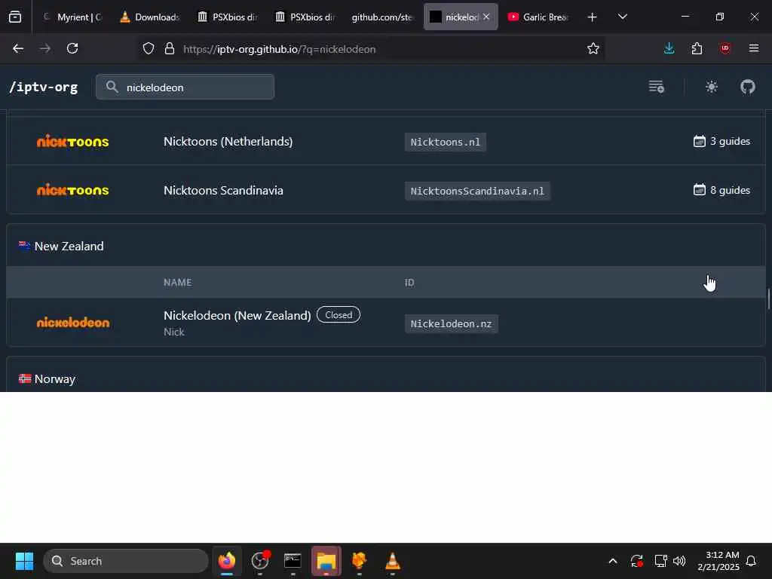772x579 pixels.
Task: Open the Nicktoons (Netherlands) channel name
Action: (x=228, y=141)
